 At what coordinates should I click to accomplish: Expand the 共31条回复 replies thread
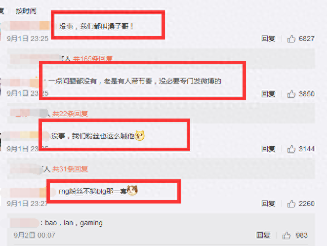click(70, 169)
